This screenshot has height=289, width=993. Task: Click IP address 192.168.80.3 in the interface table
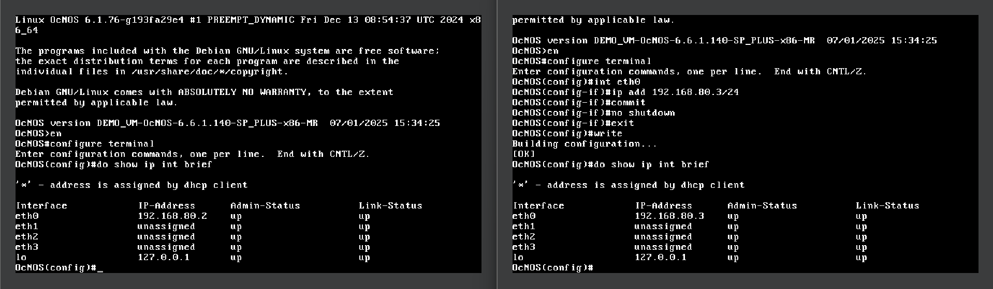pos(669,216)
